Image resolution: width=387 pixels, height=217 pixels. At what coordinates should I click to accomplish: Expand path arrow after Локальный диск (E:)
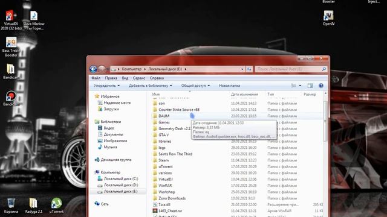186,69
